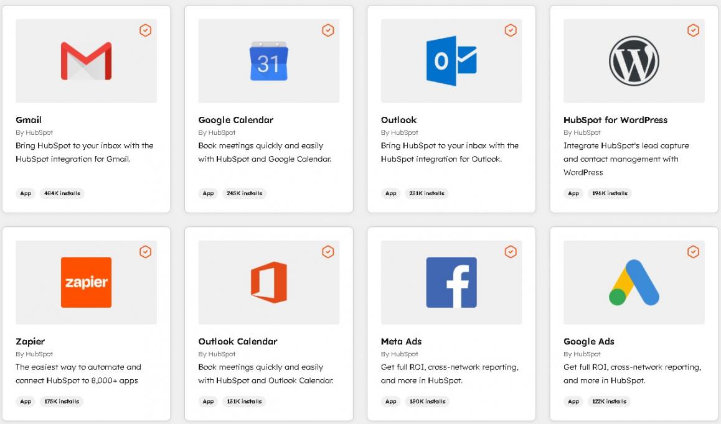
Task: Click the App tag on Outlook card
Action: click(x=391, y=193)
